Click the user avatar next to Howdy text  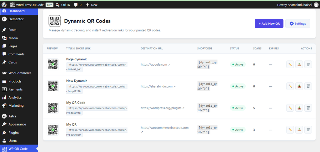pos(316,5)
